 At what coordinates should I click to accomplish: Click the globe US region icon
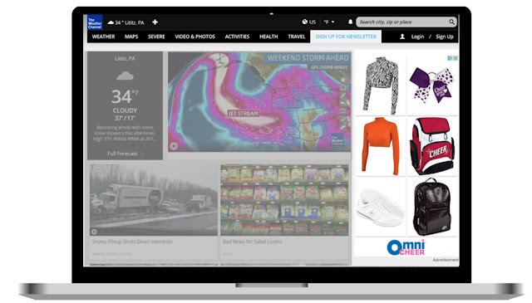point(305,22)
